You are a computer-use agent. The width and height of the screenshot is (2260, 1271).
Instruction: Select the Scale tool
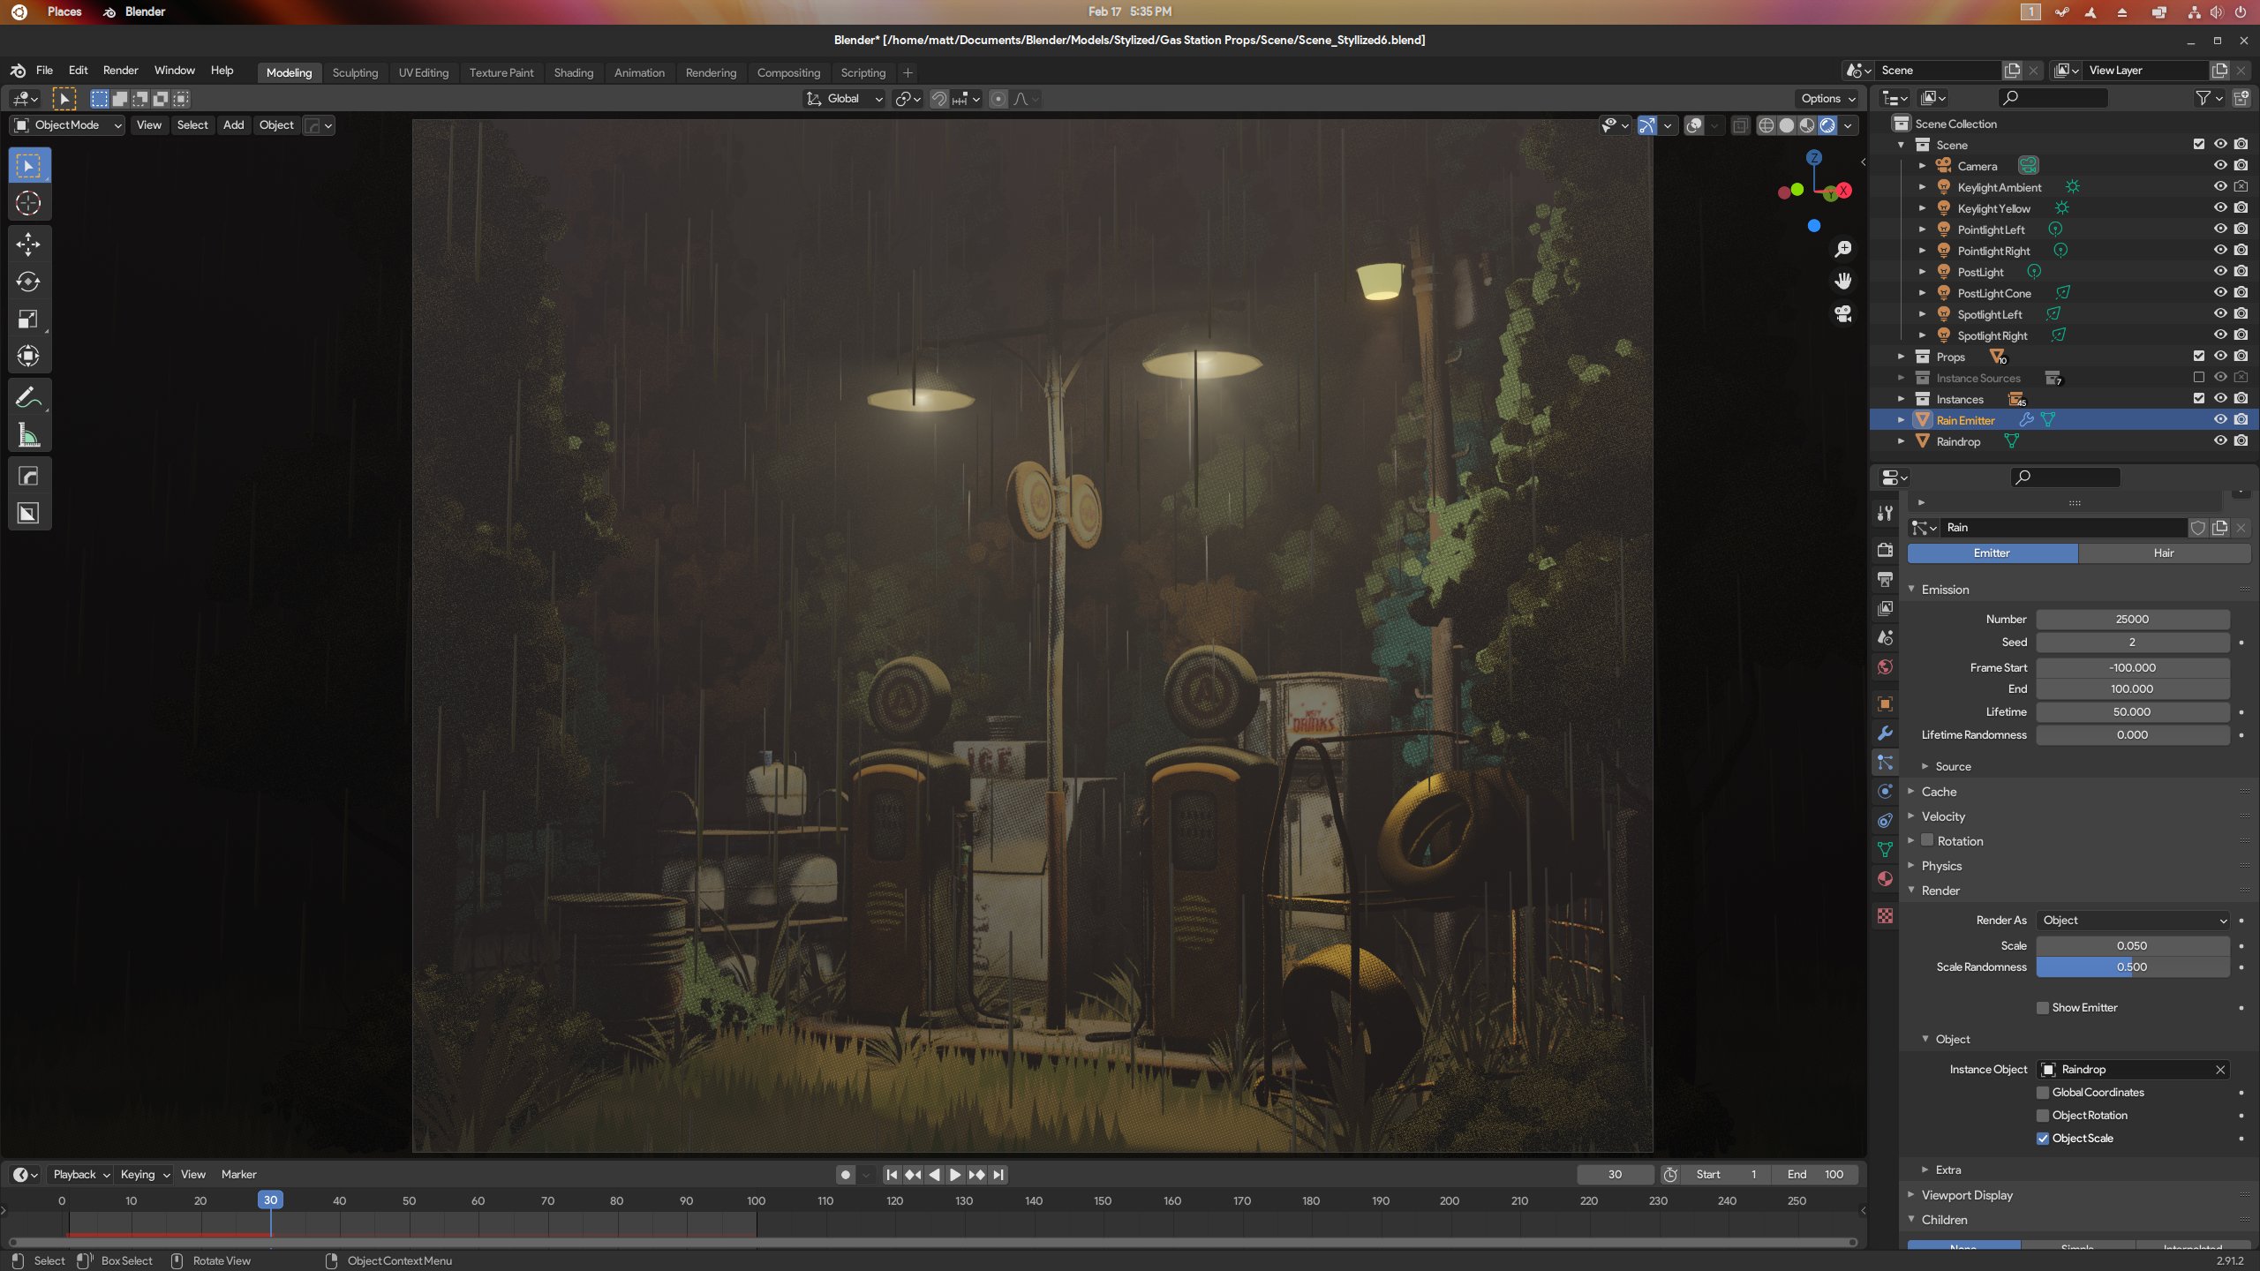pos(28,319)
